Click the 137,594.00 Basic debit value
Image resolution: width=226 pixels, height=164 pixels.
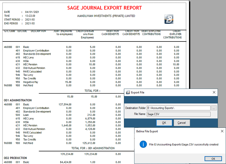(65, 105)
